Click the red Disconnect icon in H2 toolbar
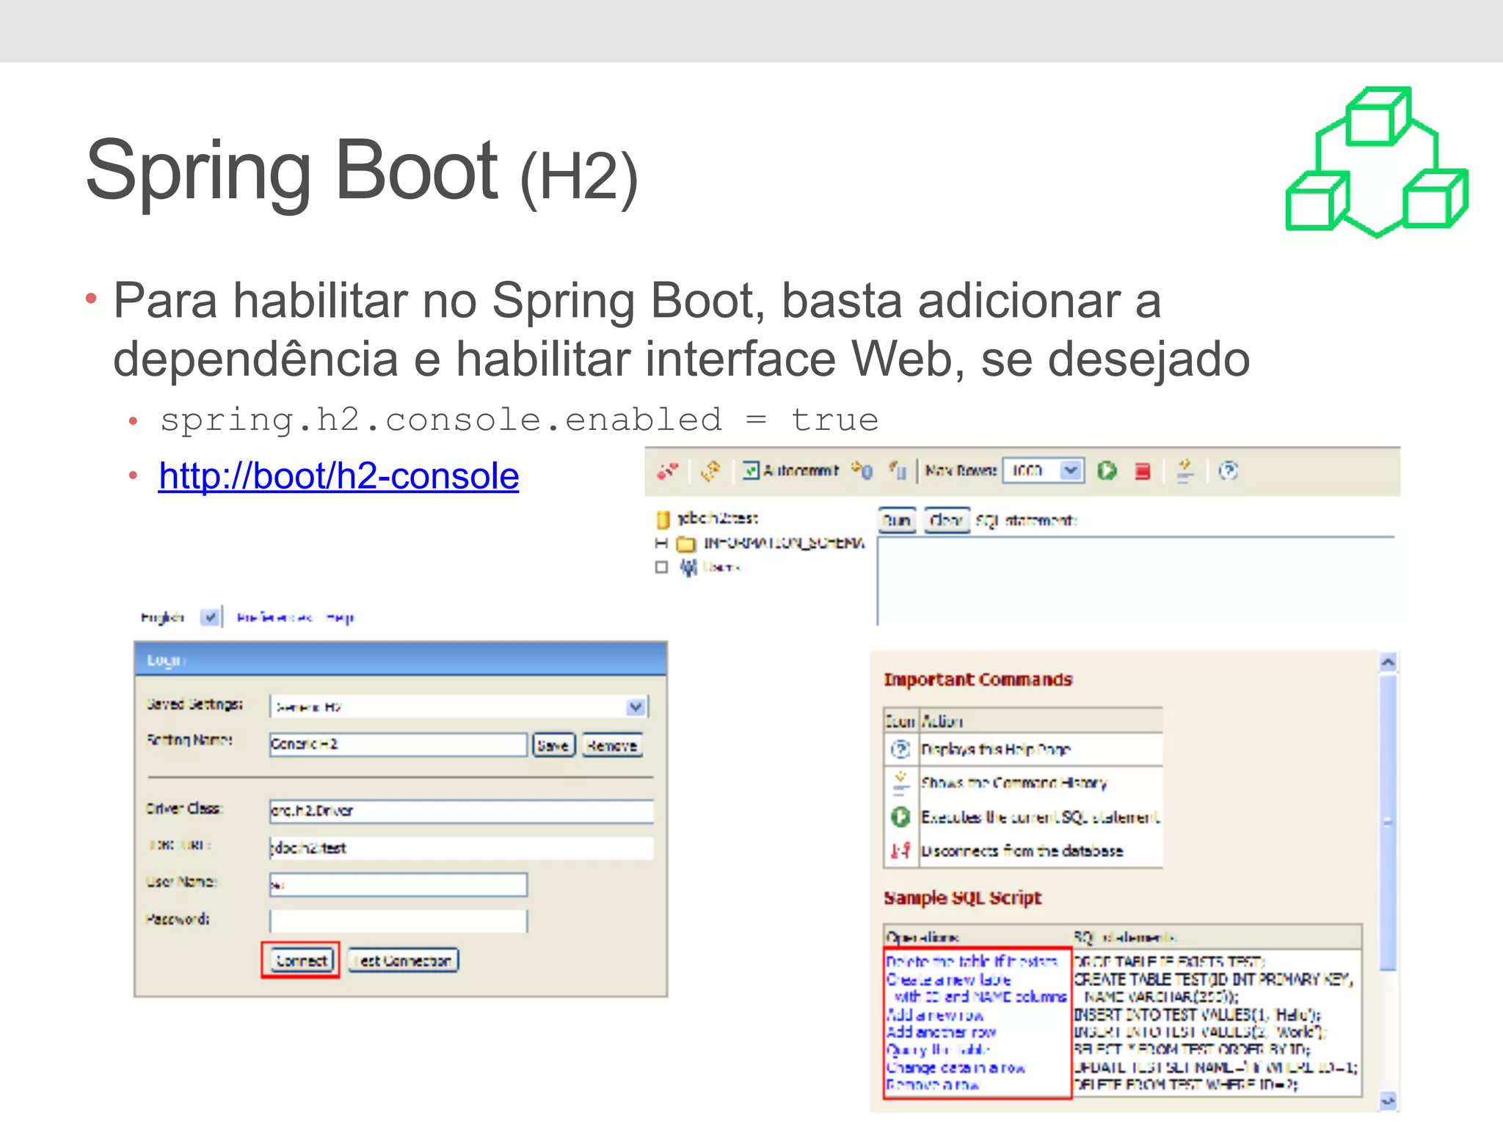 pyautogui.click(x=668, y=471)
